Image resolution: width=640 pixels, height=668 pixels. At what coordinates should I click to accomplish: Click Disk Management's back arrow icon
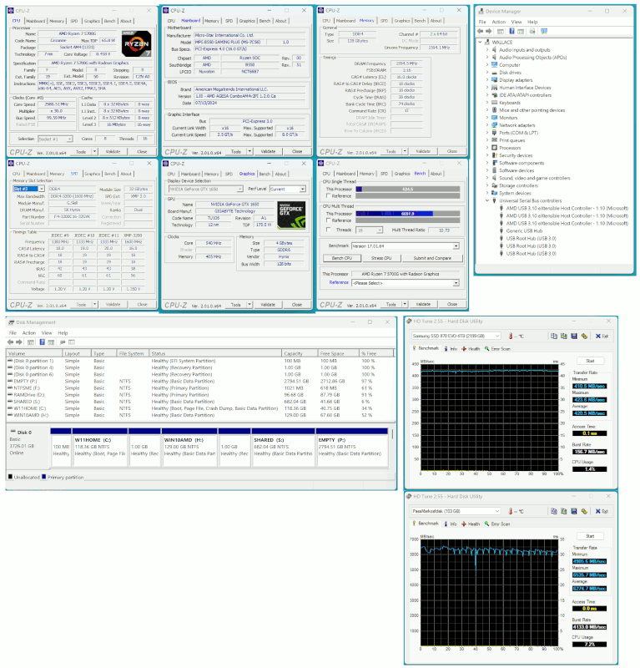10,342
